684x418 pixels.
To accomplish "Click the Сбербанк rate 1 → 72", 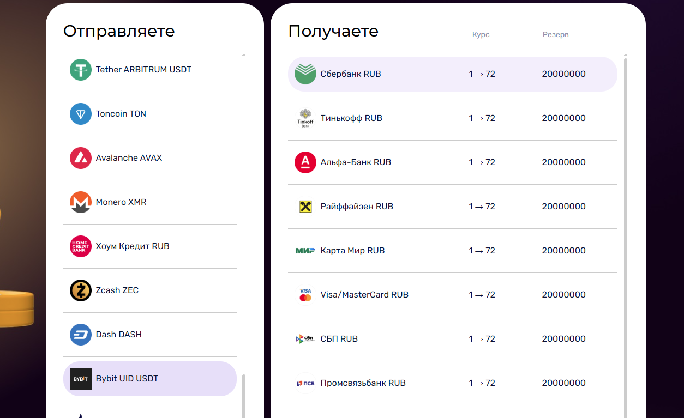I will pyautogui.click(x=482, y=74).
